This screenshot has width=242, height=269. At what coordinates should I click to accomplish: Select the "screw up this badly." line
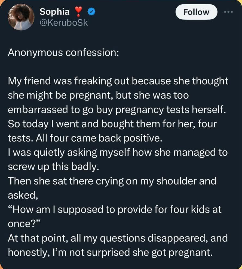point(53,167)
